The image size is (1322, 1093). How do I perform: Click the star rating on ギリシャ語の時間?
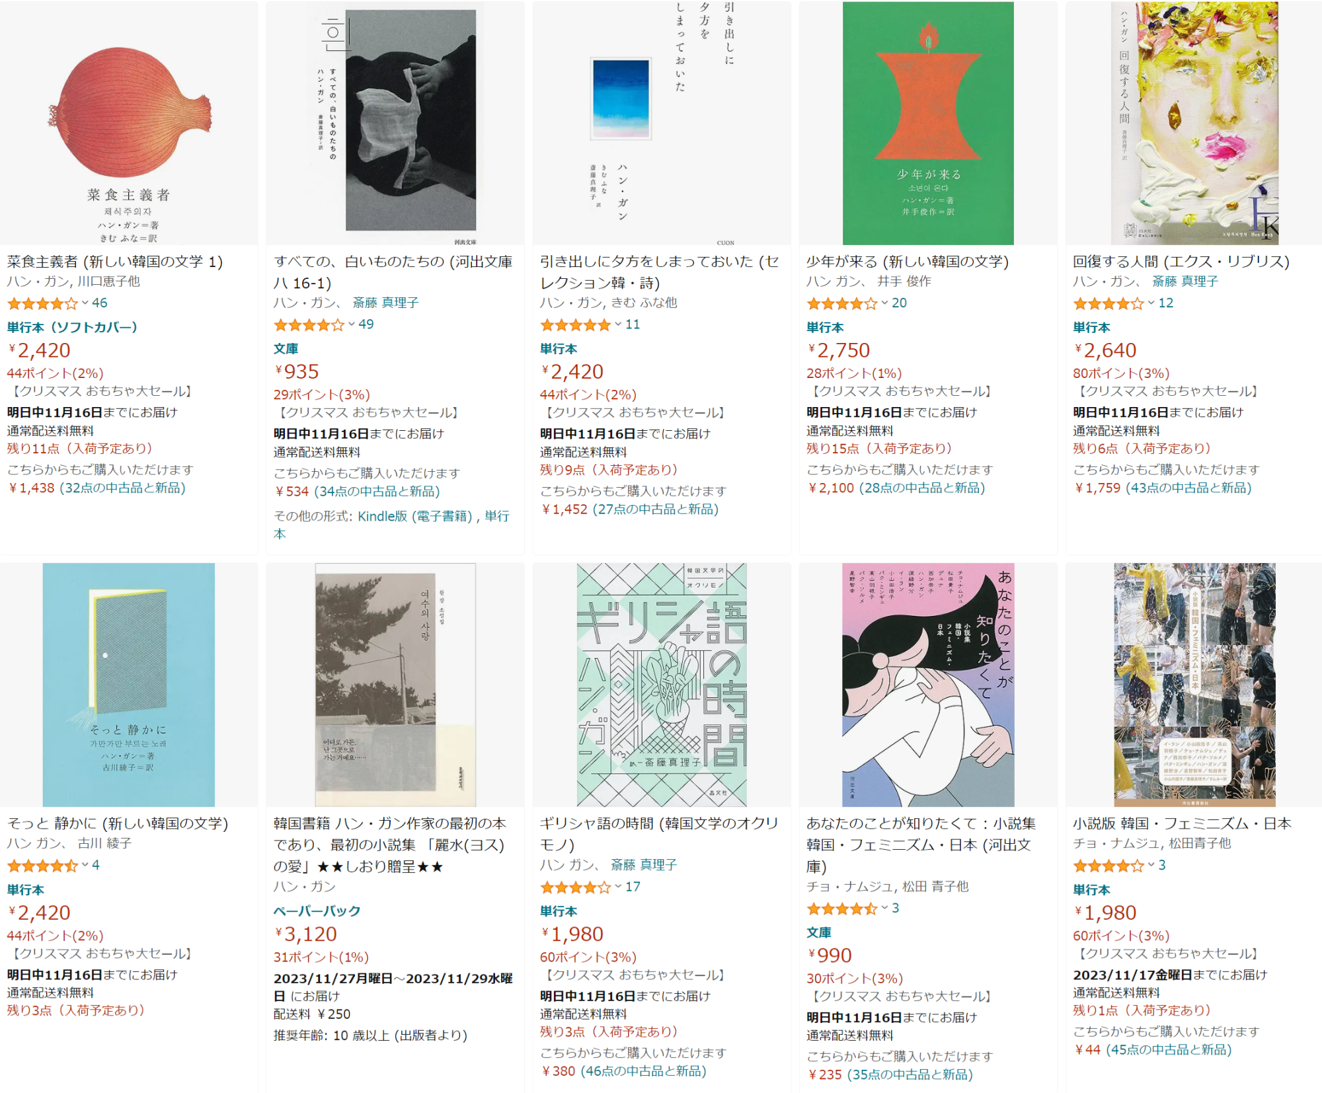coord(575,887)
